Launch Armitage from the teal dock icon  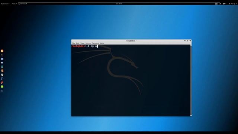[x=2, y=67]
